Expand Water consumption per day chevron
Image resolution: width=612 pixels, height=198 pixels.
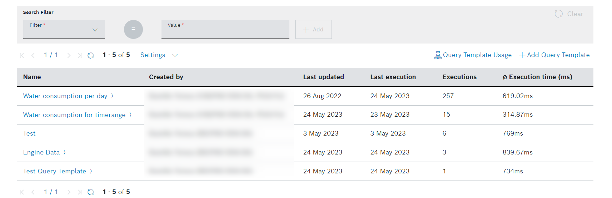click(112, 96)
